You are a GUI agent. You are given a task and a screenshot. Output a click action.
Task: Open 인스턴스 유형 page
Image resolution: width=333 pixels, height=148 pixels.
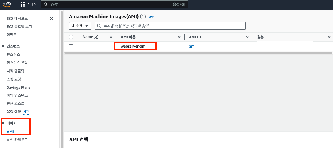click(x=17, y=63)
